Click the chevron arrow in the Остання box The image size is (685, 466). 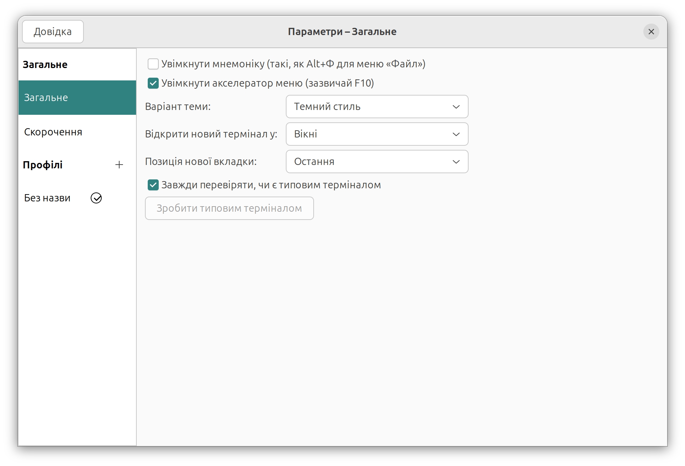pos(456,162)
